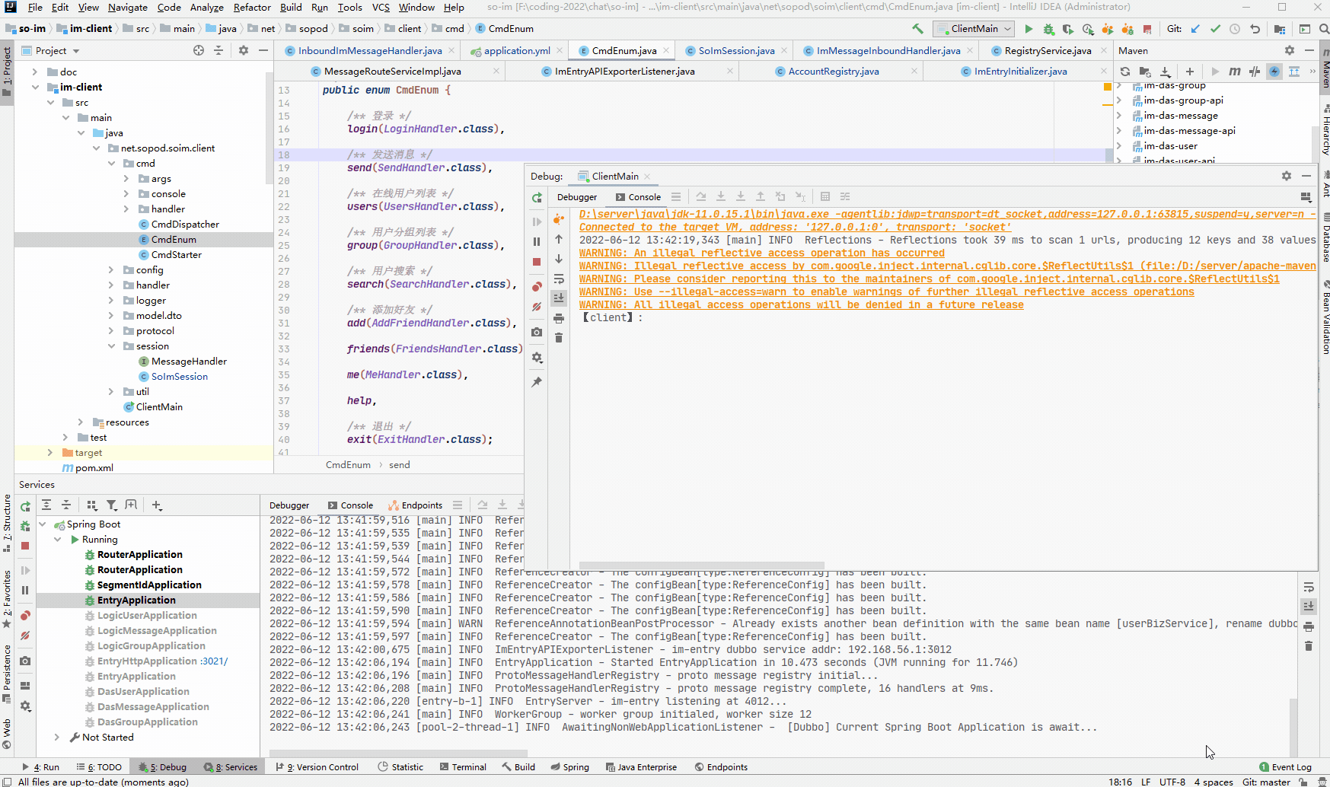Open the Maven panel settings gear

1289,50
